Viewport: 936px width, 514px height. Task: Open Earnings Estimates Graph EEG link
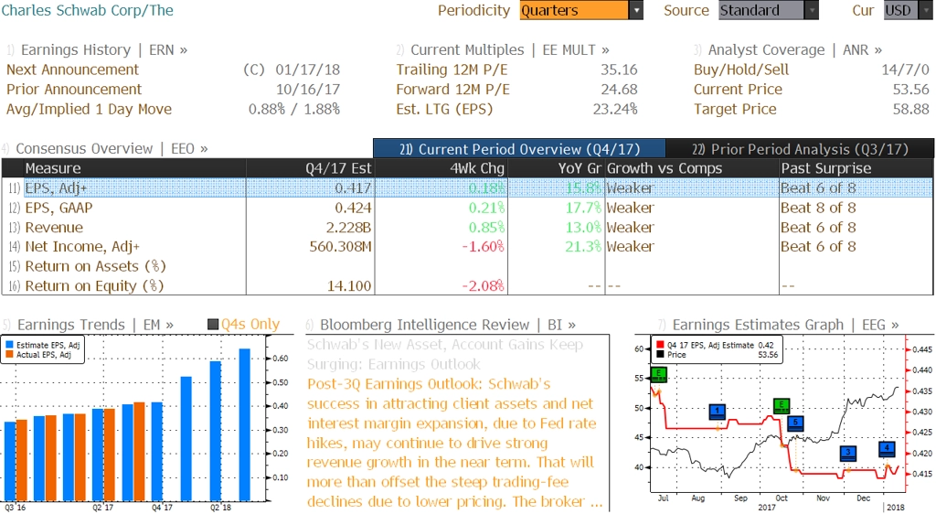pos(785,324)
